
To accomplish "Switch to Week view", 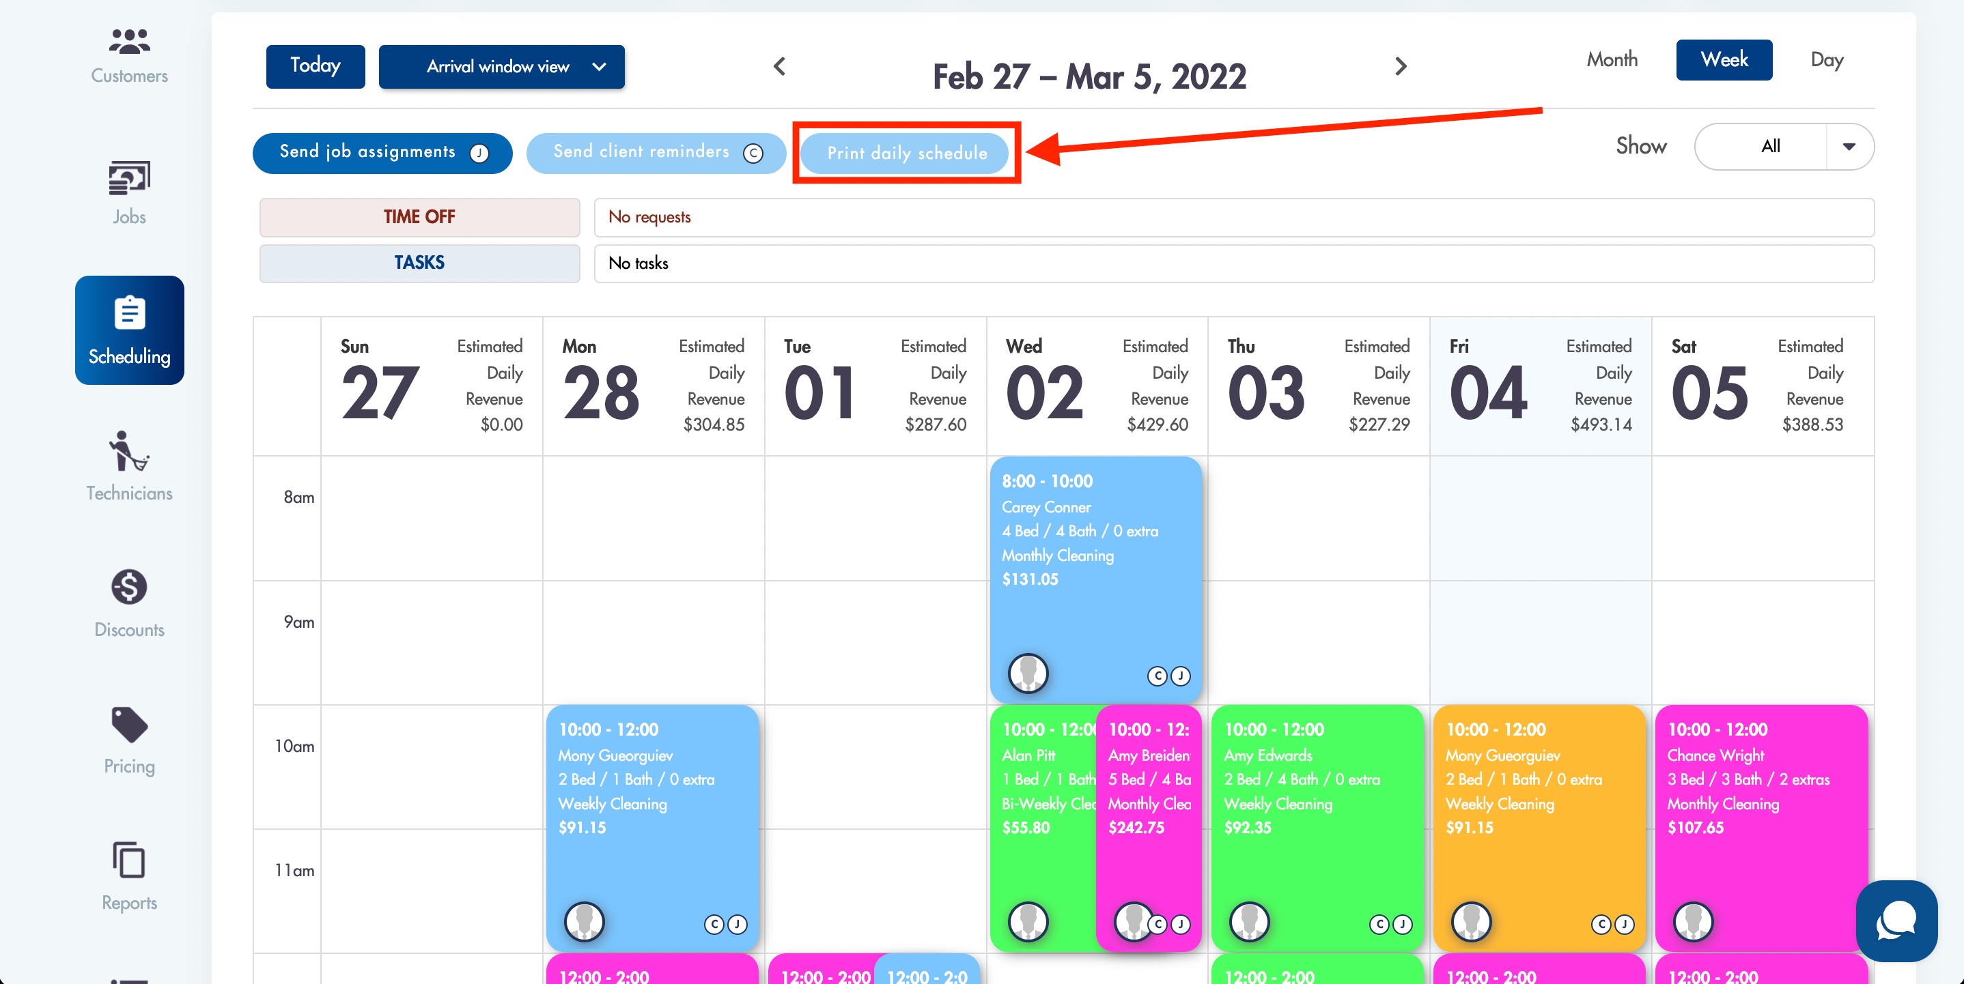I will point(1724,59).
